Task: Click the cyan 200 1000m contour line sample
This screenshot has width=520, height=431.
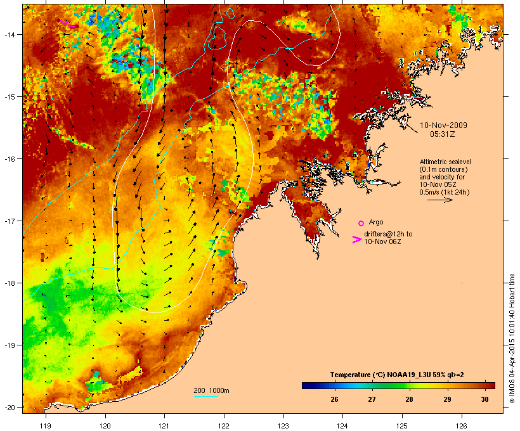Action: pos(206,396)
